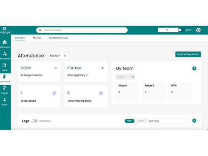
Task: Click the ETA-Gur working policy icon
Action: pos(103,68)
